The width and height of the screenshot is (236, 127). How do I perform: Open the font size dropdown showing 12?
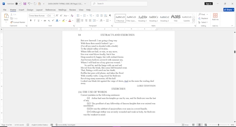coord(54,16)
